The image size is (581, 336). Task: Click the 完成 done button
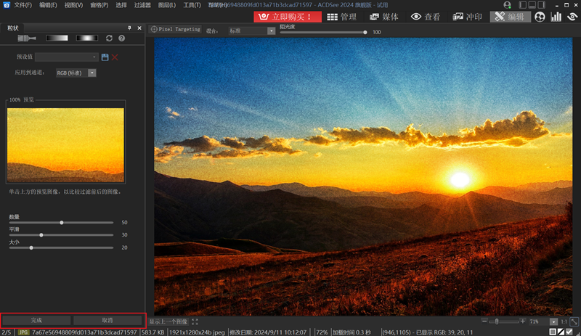point(36,320)
